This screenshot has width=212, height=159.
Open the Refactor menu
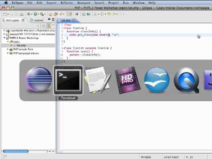coord(67,3)
